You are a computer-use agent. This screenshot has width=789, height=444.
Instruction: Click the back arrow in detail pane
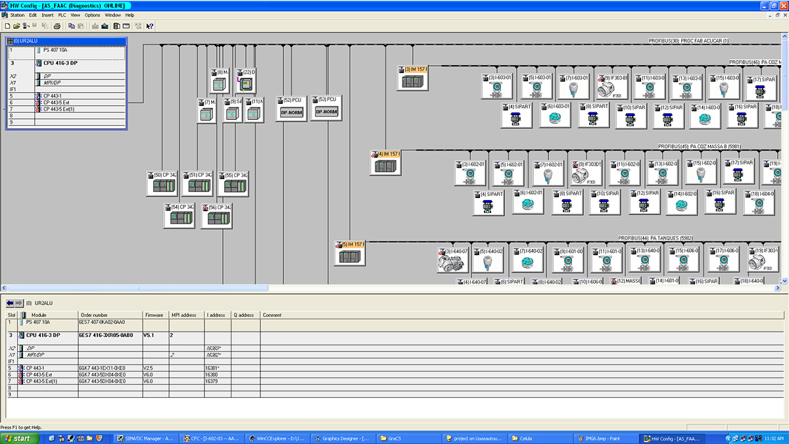click(x=9, y=303)
